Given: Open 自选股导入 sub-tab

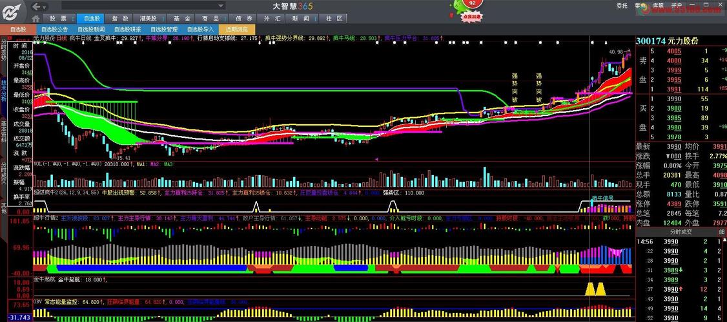Looking at the screenshot, I should coord(200,30).
